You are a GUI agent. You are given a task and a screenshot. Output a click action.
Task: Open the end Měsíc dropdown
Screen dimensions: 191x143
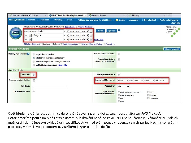tap(149, 81)
